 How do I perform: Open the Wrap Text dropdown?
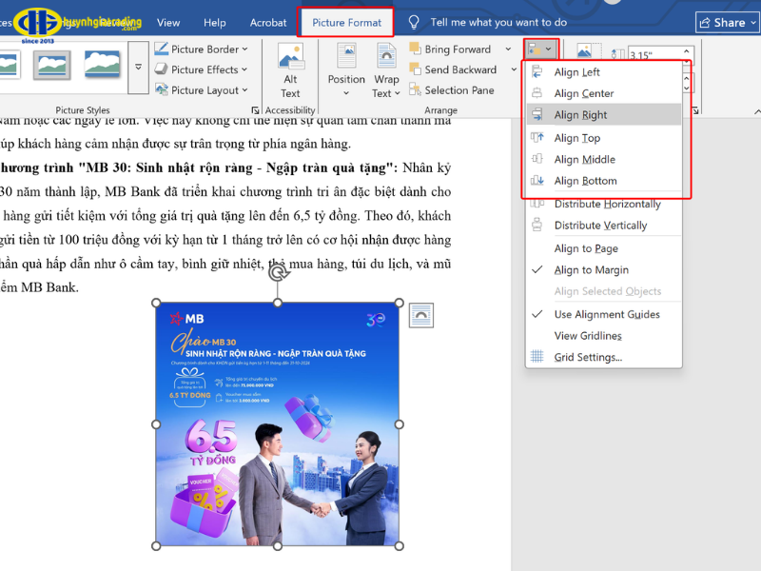386,70
